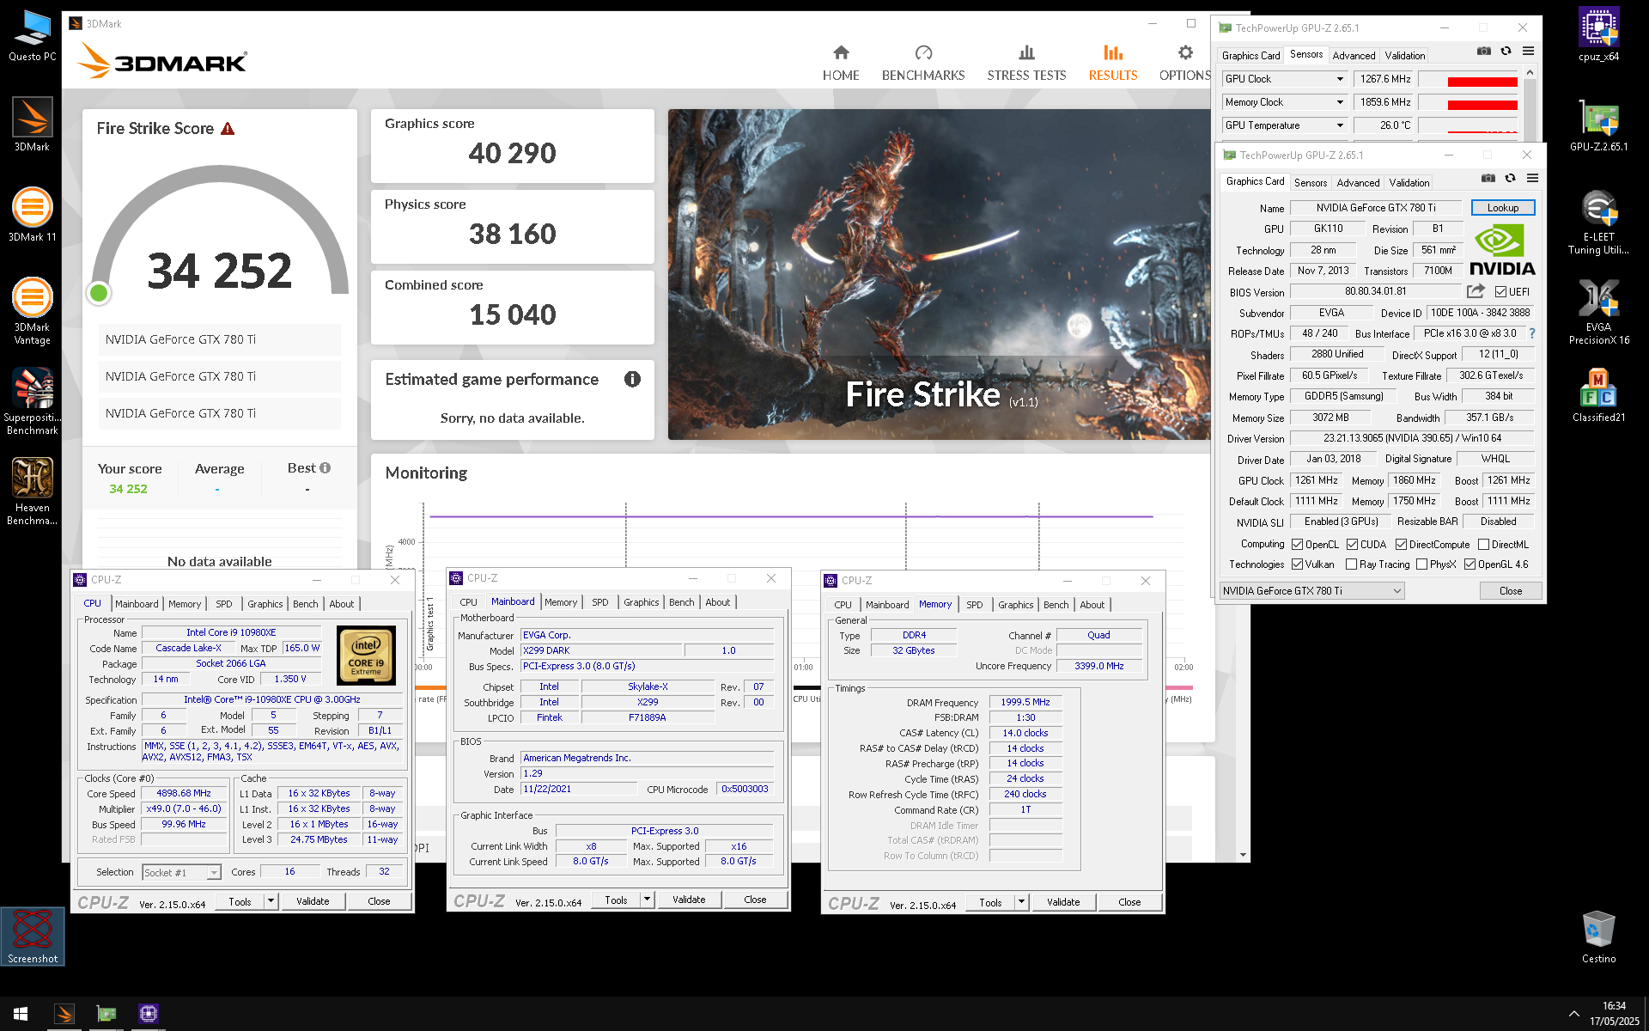
Task: Toggle Vulkan checkbox in GPU-Z
Action: pos(1297,564)
